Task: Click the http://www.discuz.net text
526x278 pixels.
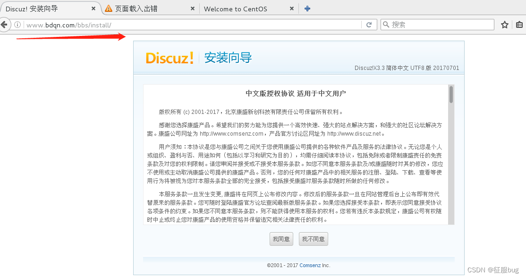Action: (x=354, y=134)
